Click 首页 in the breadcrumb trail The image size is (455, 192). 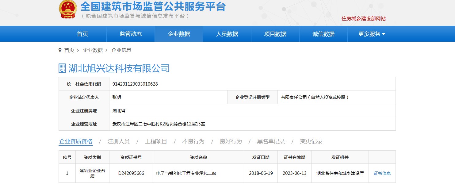tap(69, 50)
